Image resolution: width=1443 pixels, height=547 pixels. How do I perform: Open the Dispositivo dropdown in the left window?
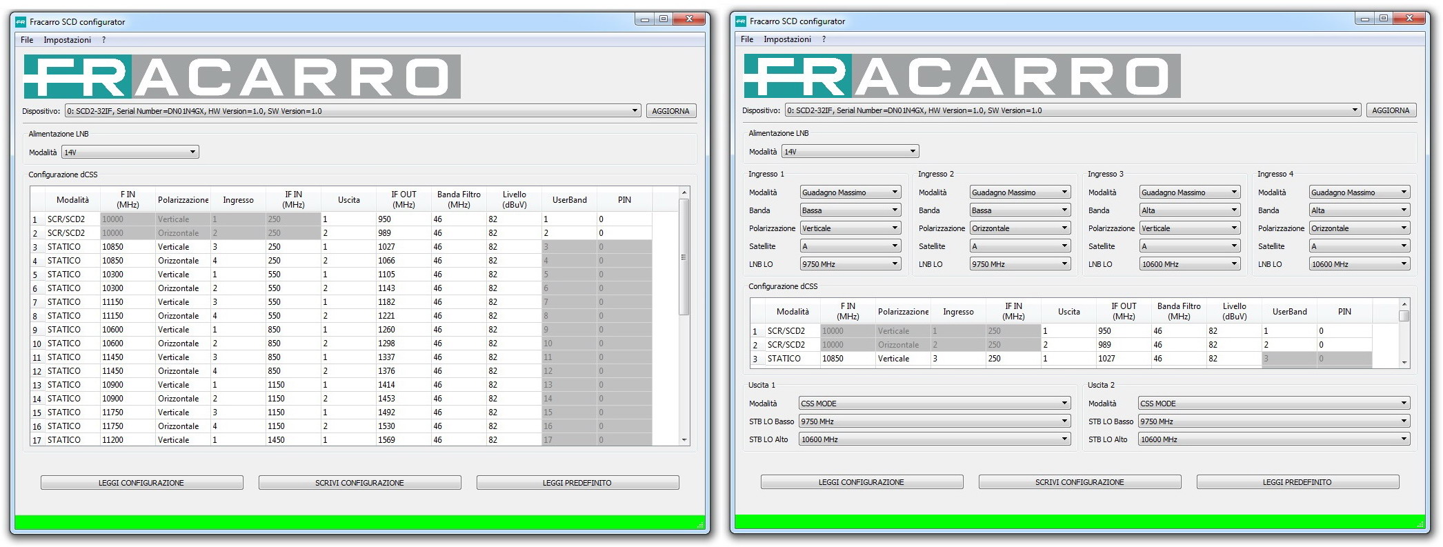click(x=352, y=111)
